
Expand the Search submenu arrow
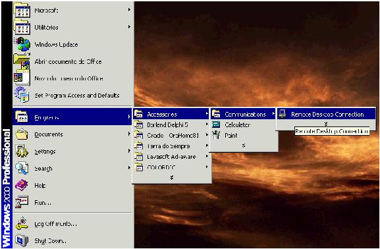pyautogui.click(x=129, y=167)
